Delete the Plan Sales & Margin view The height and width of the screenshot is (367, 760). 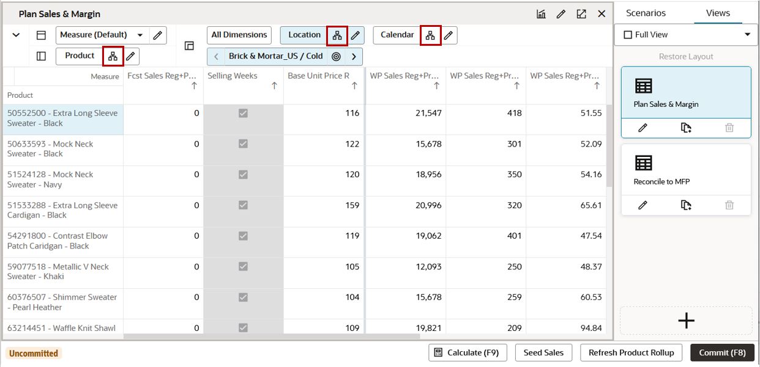[729, 128]
